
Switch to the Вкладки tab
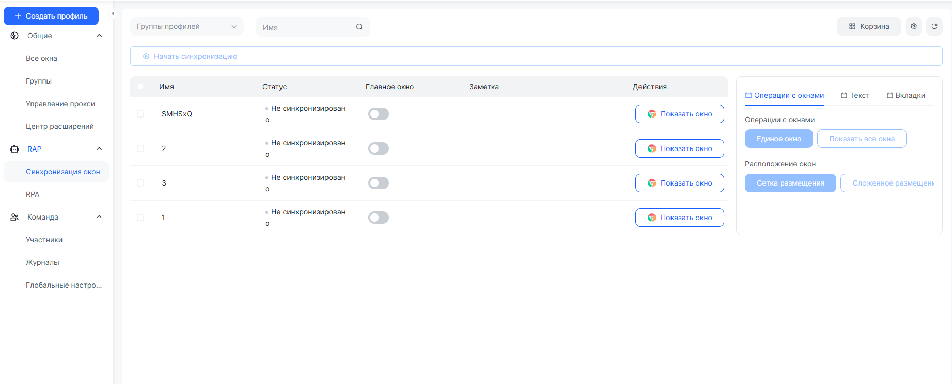point(906,95)
